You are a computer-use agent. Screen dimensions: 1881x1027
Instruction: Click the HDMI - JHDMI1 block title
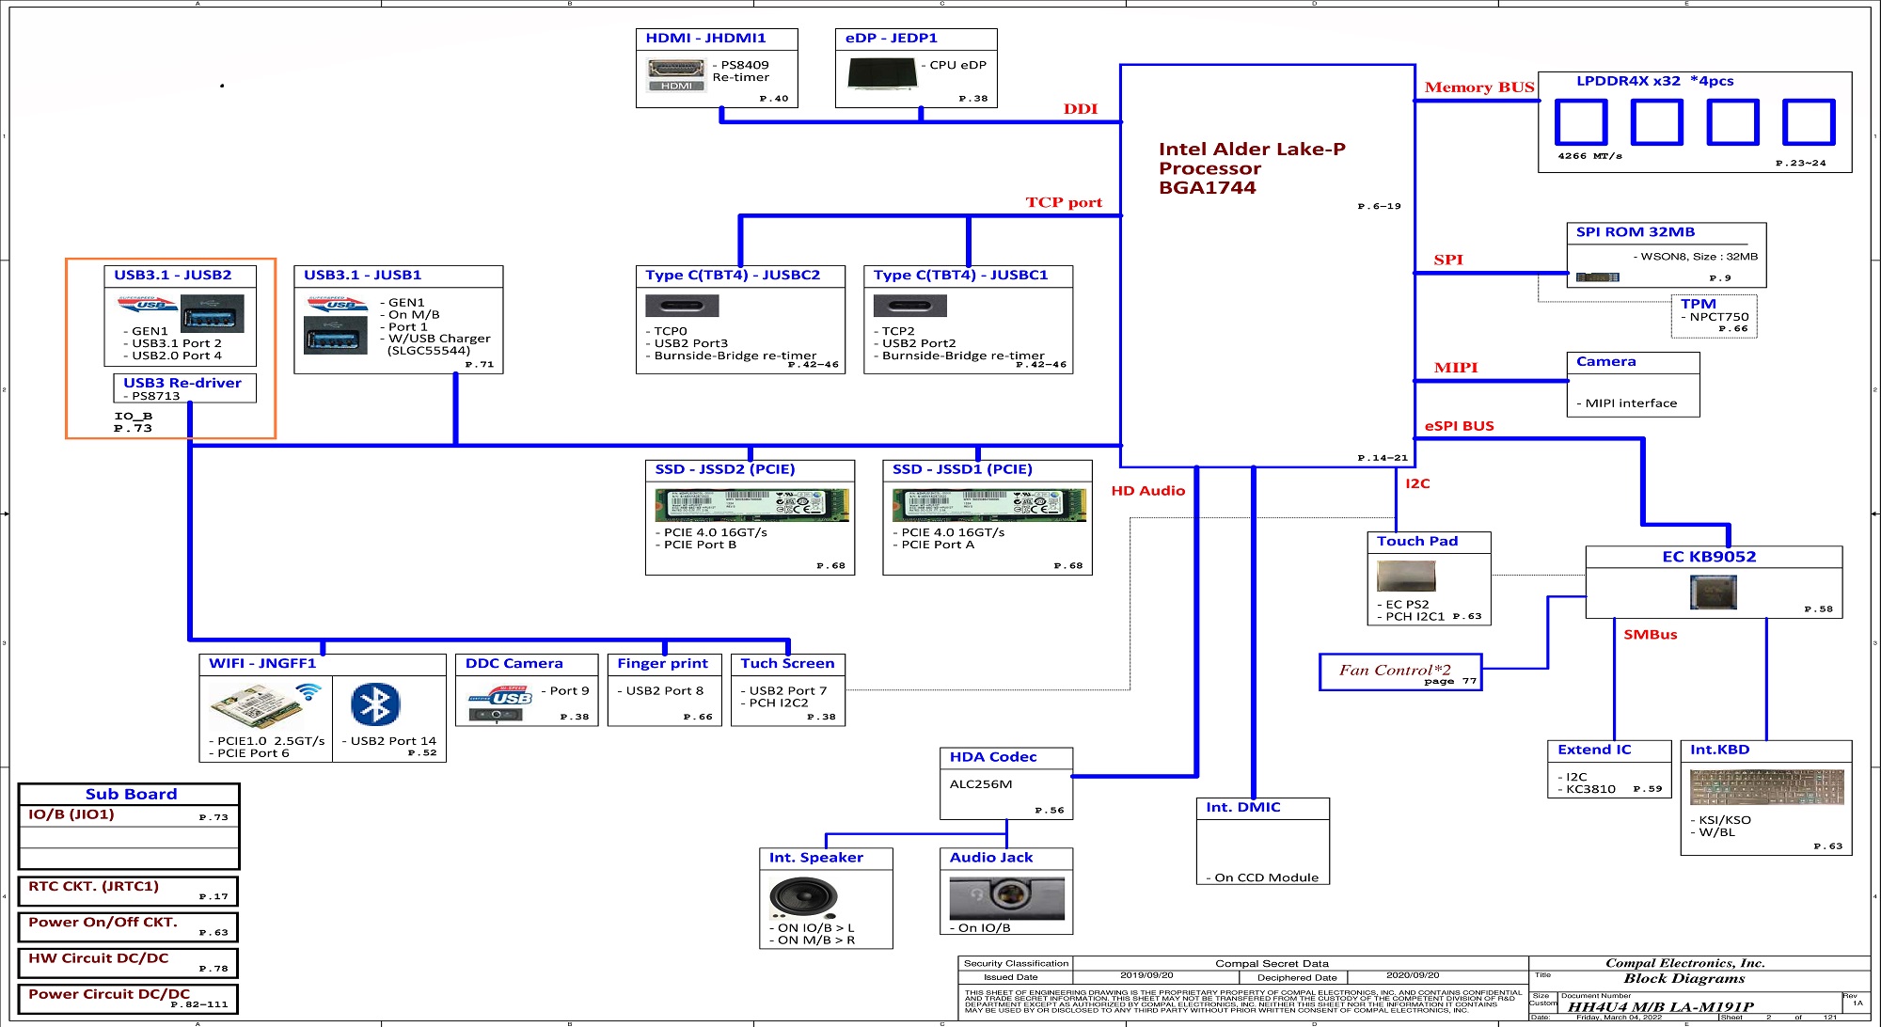705,39
